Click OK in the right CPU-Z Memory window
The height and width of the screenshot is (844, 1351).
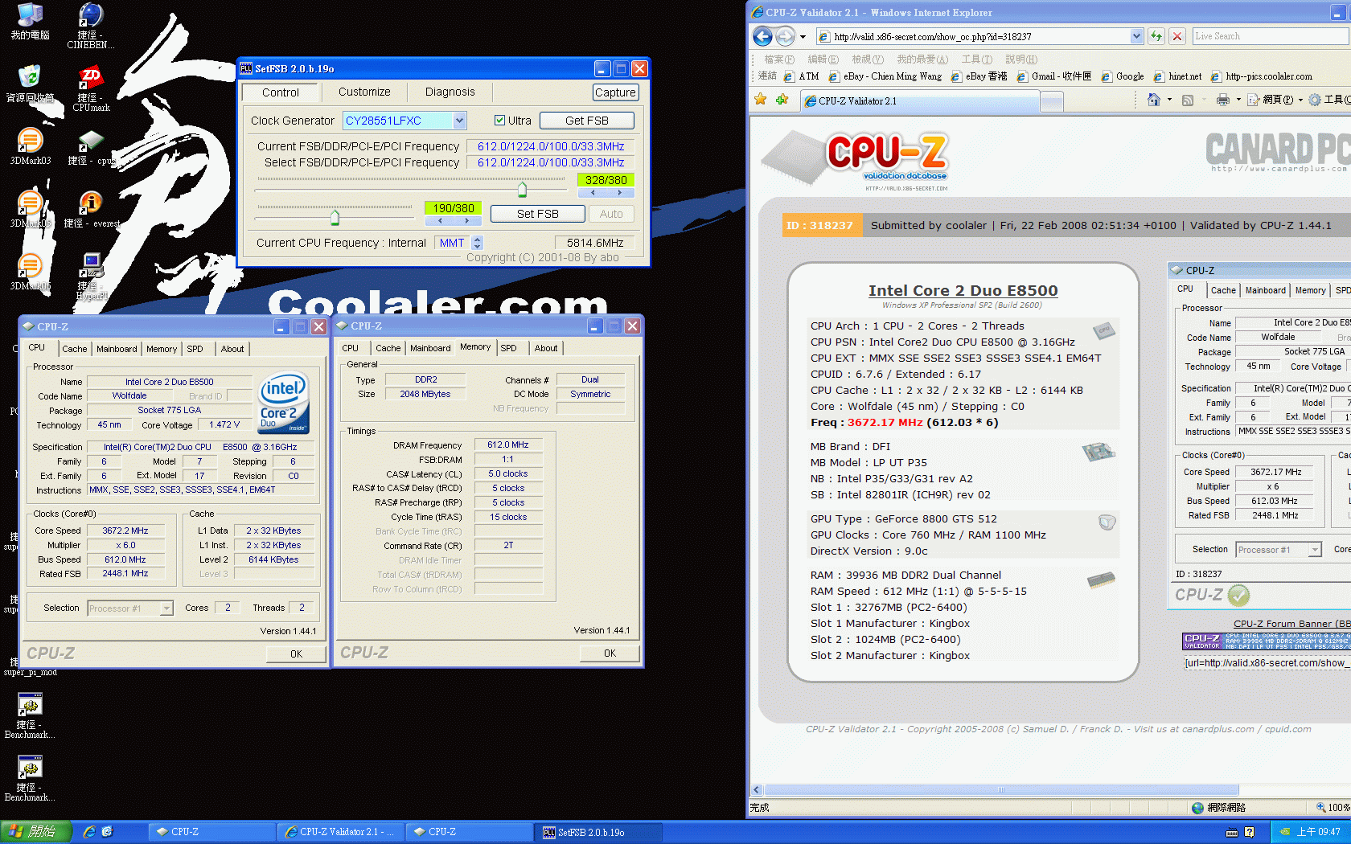pos(610,653)
